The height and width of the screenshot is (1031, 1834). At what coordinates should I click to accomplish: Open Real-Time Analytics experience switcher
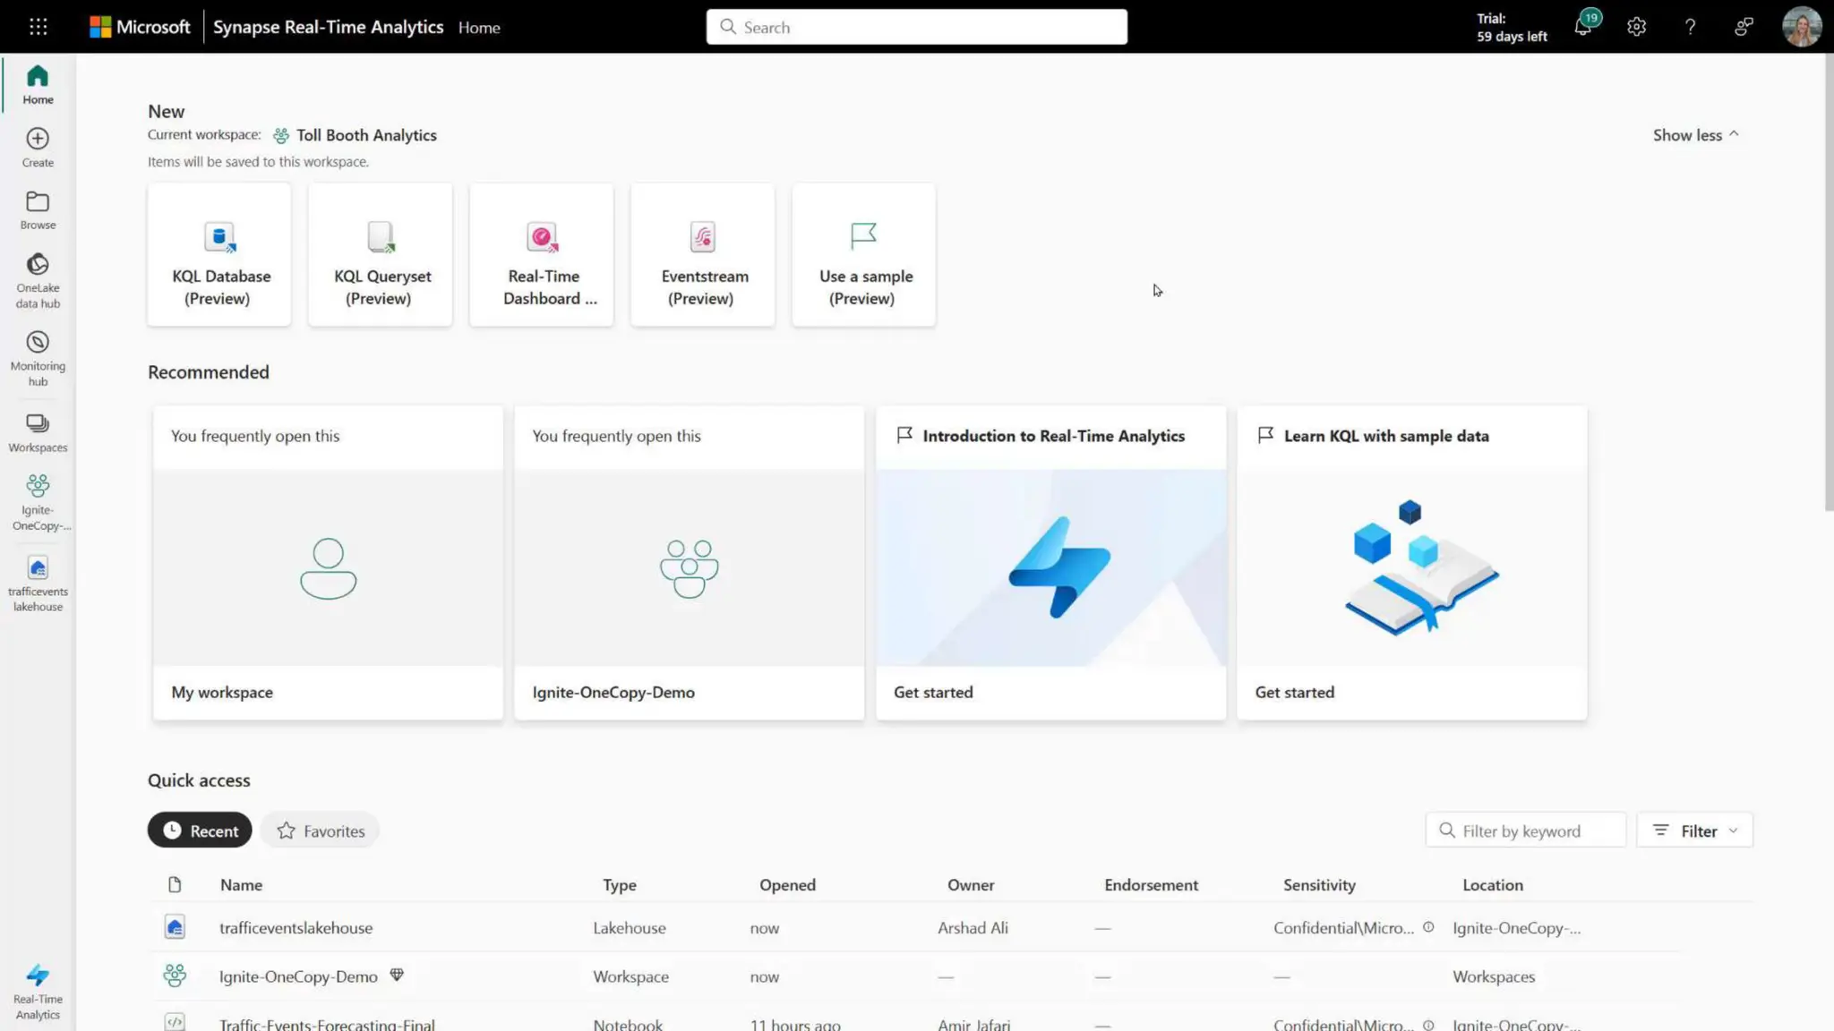[x=38, y=991]
